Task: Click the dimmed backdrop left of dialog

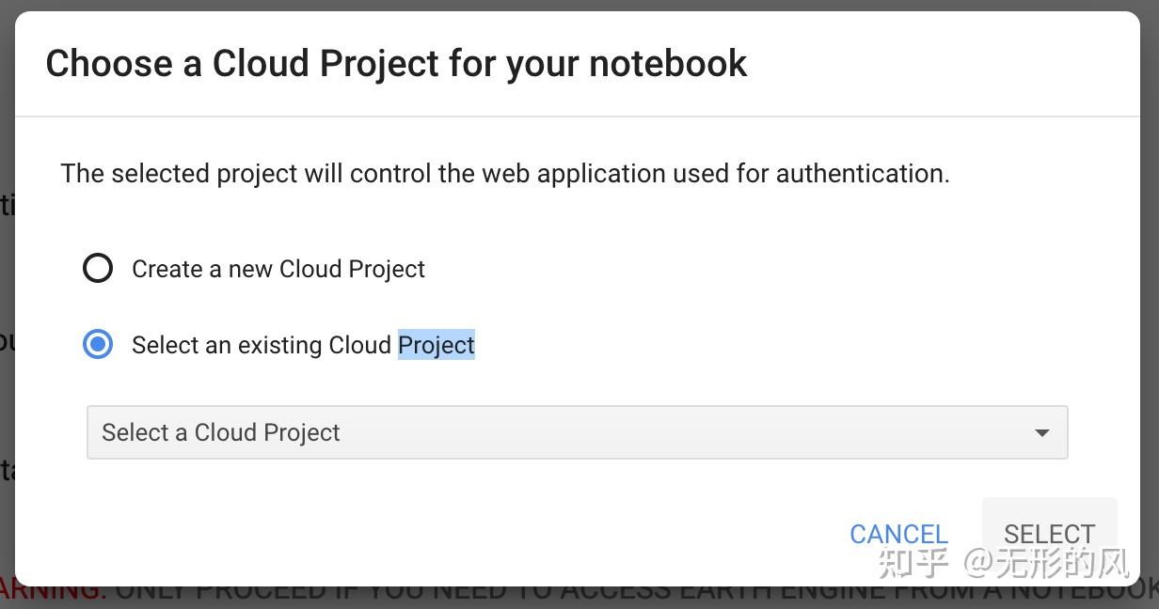Action: 7,282
